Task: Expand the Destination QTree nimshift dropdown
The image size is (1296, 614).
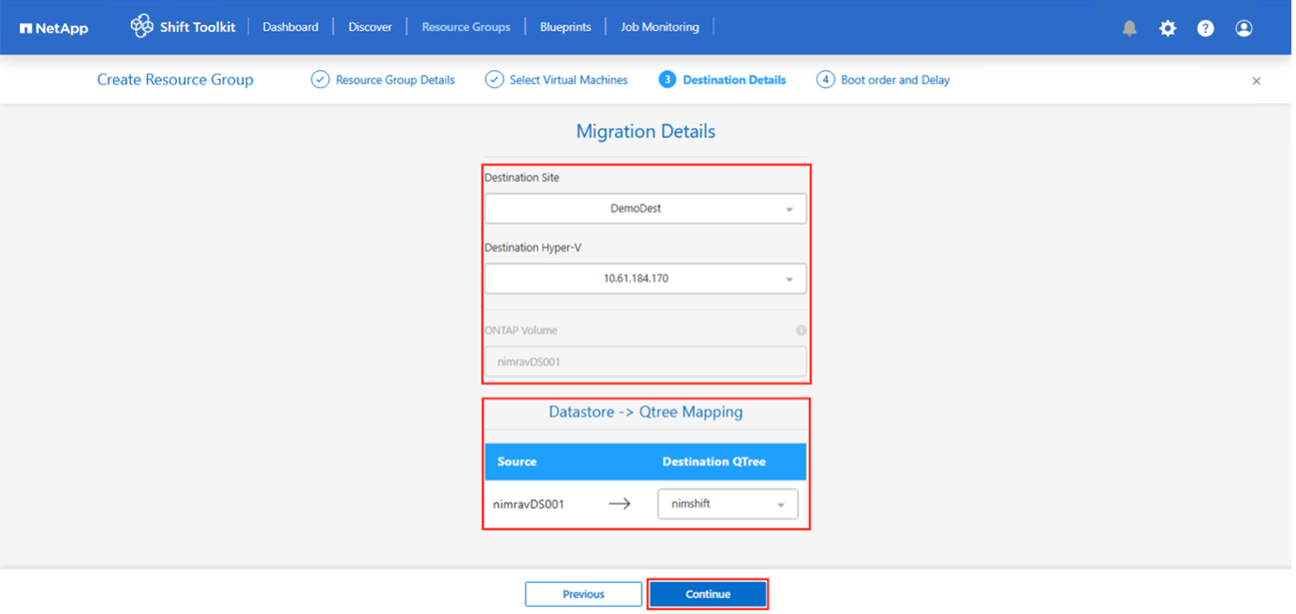Action: (728, 504)
